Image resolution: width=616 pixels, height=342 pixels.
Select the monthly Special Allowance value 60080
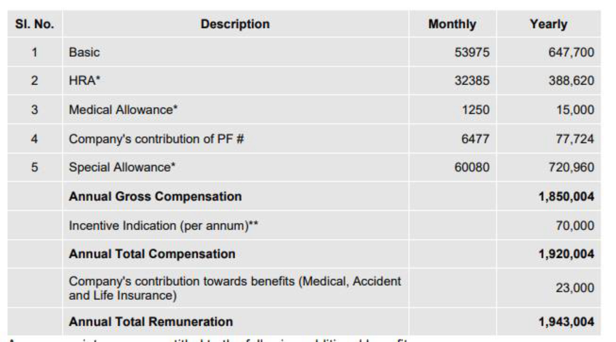click(472, 167)
